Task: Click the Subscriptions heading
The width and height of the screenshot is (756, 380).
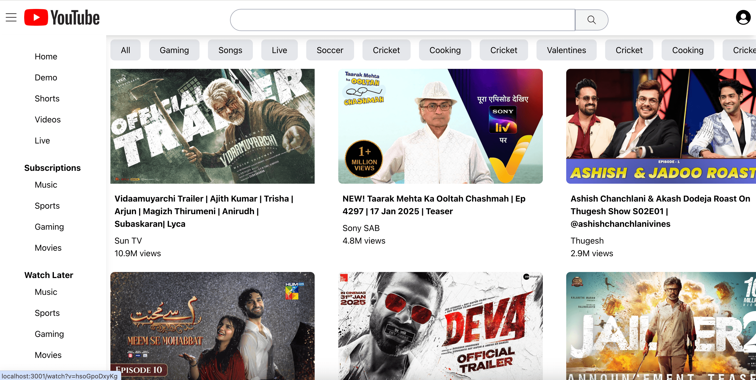Action: [x=52, y=168]
